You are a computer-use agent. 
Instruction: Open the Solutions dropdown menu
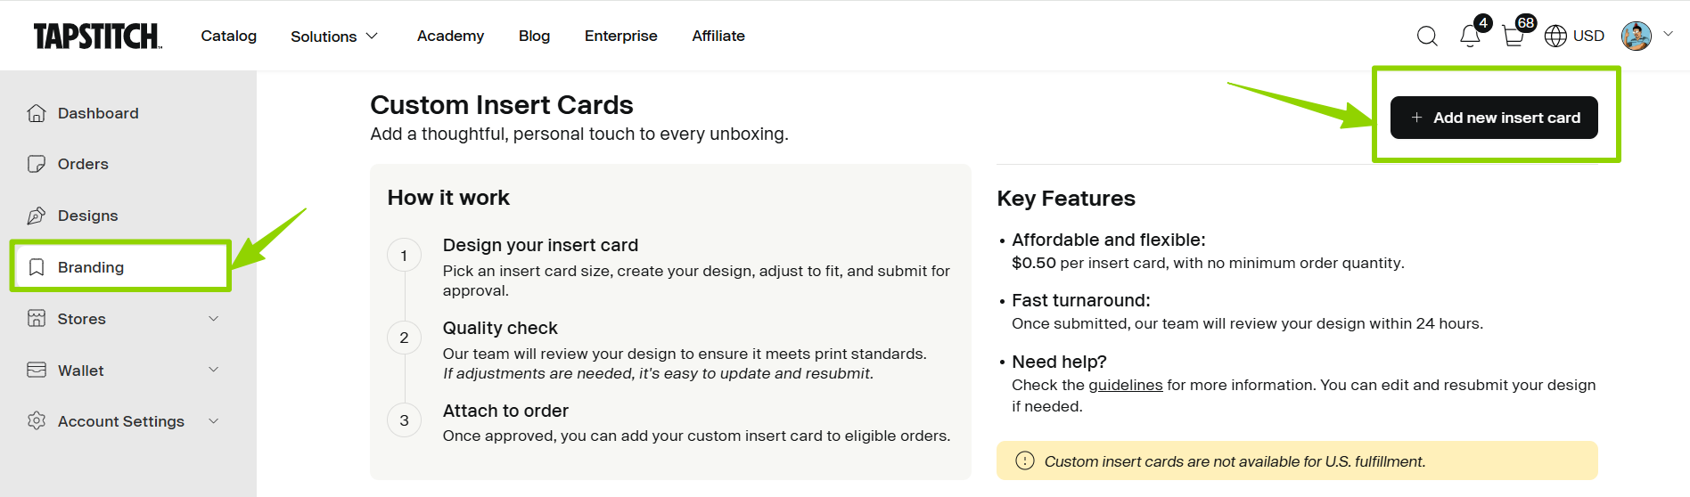pos(334,37)
